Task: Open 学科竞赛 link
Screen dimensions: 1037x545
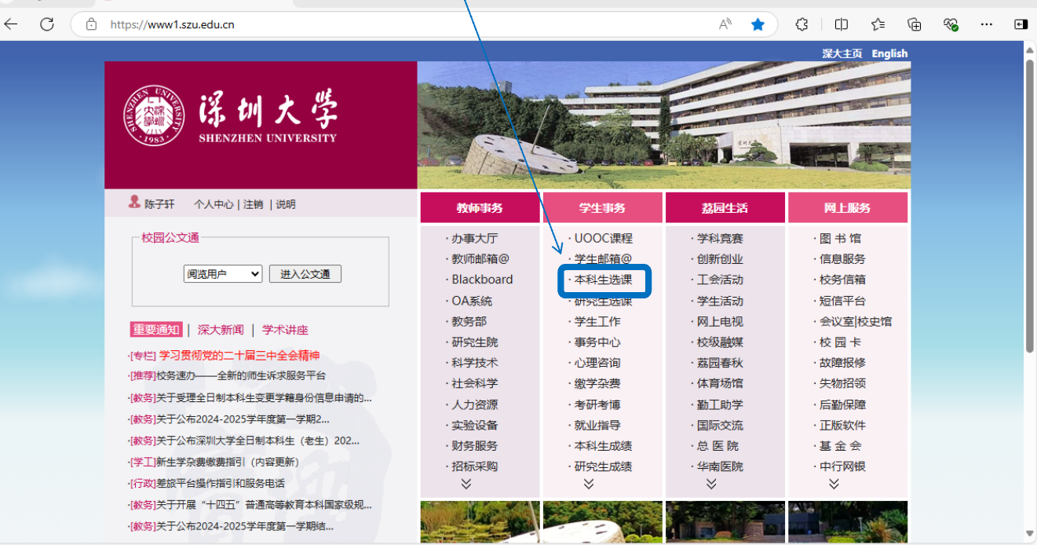Action: tap(720, 238)
